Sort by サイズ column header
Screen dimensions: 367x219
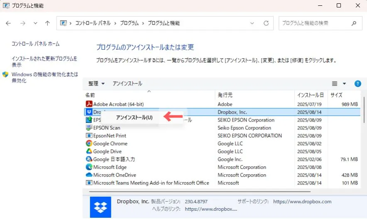point(336,95)
